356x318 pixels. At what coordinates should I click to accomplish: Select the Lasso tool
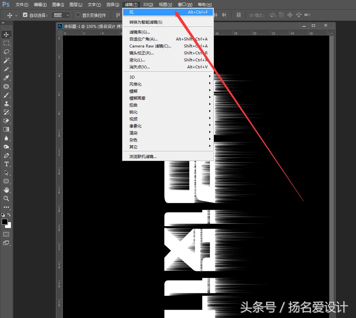7,51
